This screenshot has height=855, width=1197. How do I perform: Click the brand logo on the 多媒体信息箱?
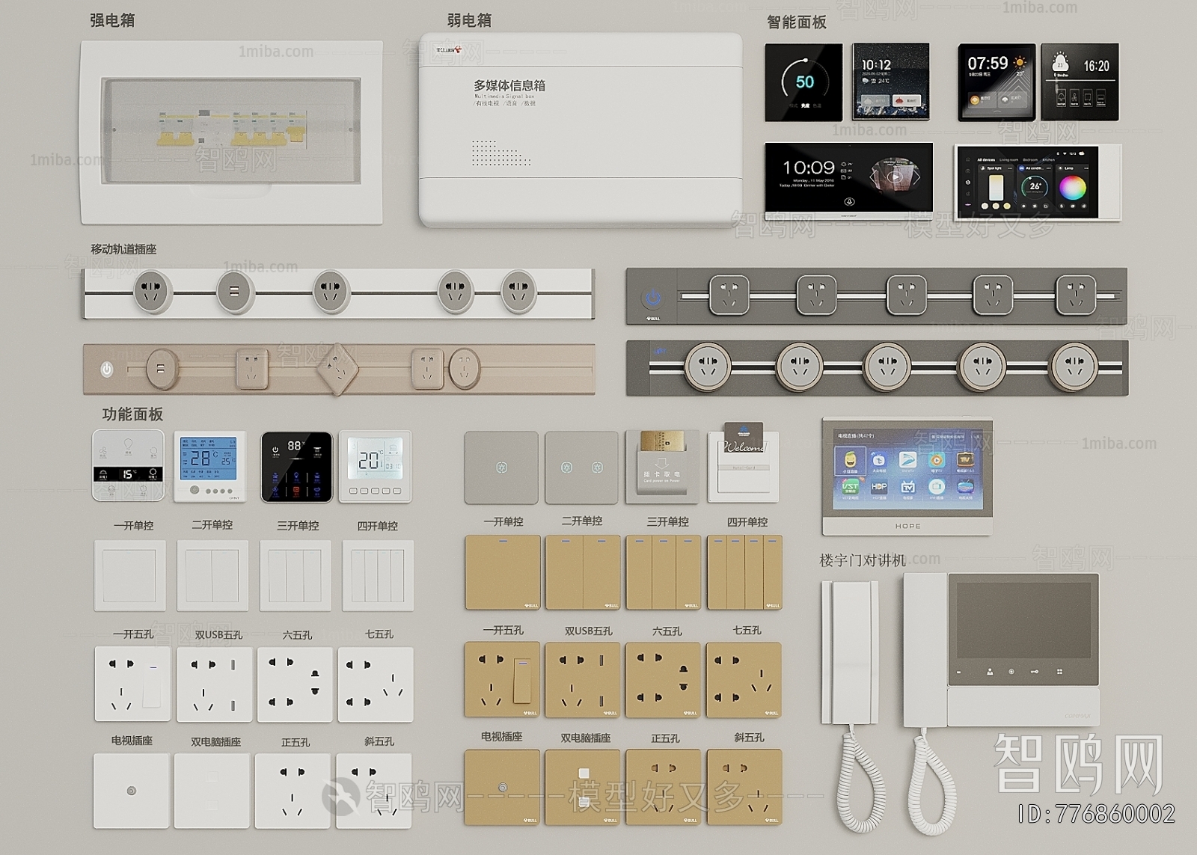(449, 51)
